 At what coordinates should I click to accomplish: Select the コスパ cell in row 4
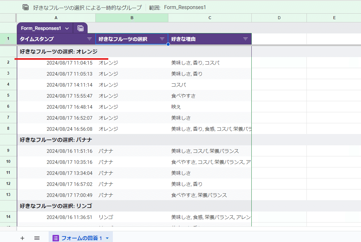(x=210, y=85)
